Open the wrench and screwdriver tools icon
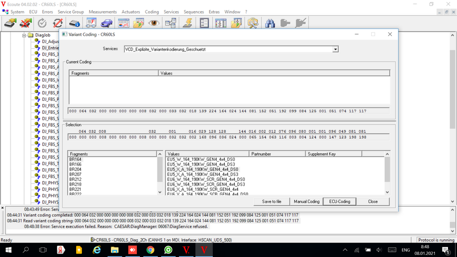Screen dimensions: 457x257 253,23
